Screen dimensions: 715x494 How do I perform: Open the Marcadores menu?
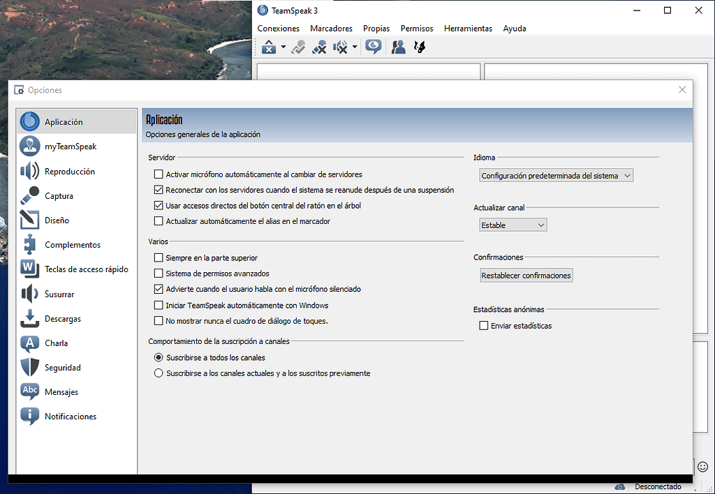tap(331, 29)
